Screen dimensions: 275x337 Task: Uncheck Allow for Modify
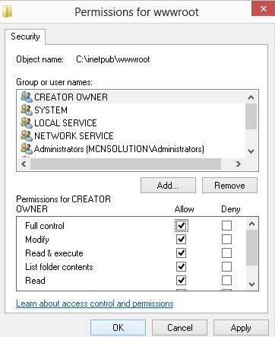click(x=181, y=239)
